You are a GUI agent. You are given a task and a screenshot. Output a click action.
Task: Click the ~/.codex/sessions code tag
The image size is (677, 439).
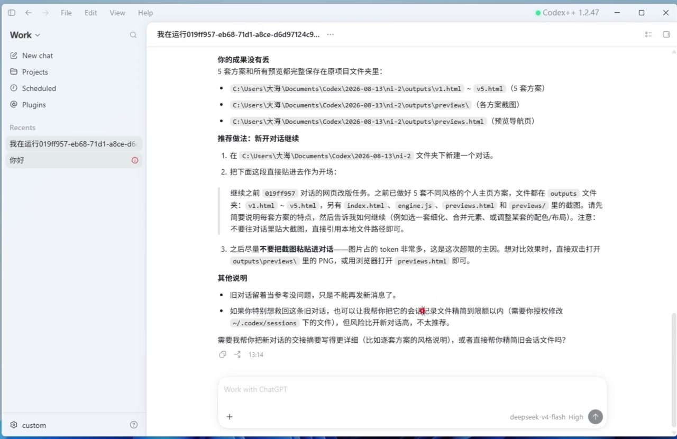click(x=264, y=323)
